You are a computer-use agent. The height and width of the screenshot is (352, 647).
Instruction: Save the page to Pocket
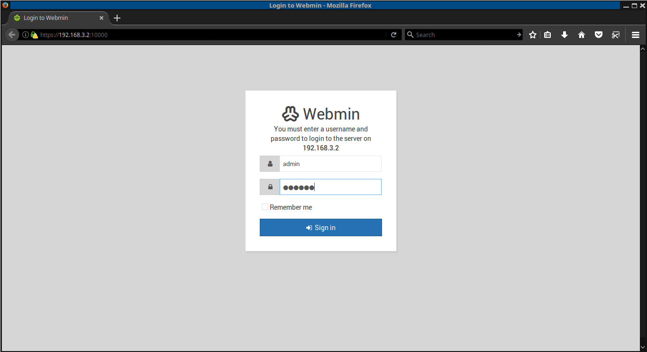(x=599, y=34)
